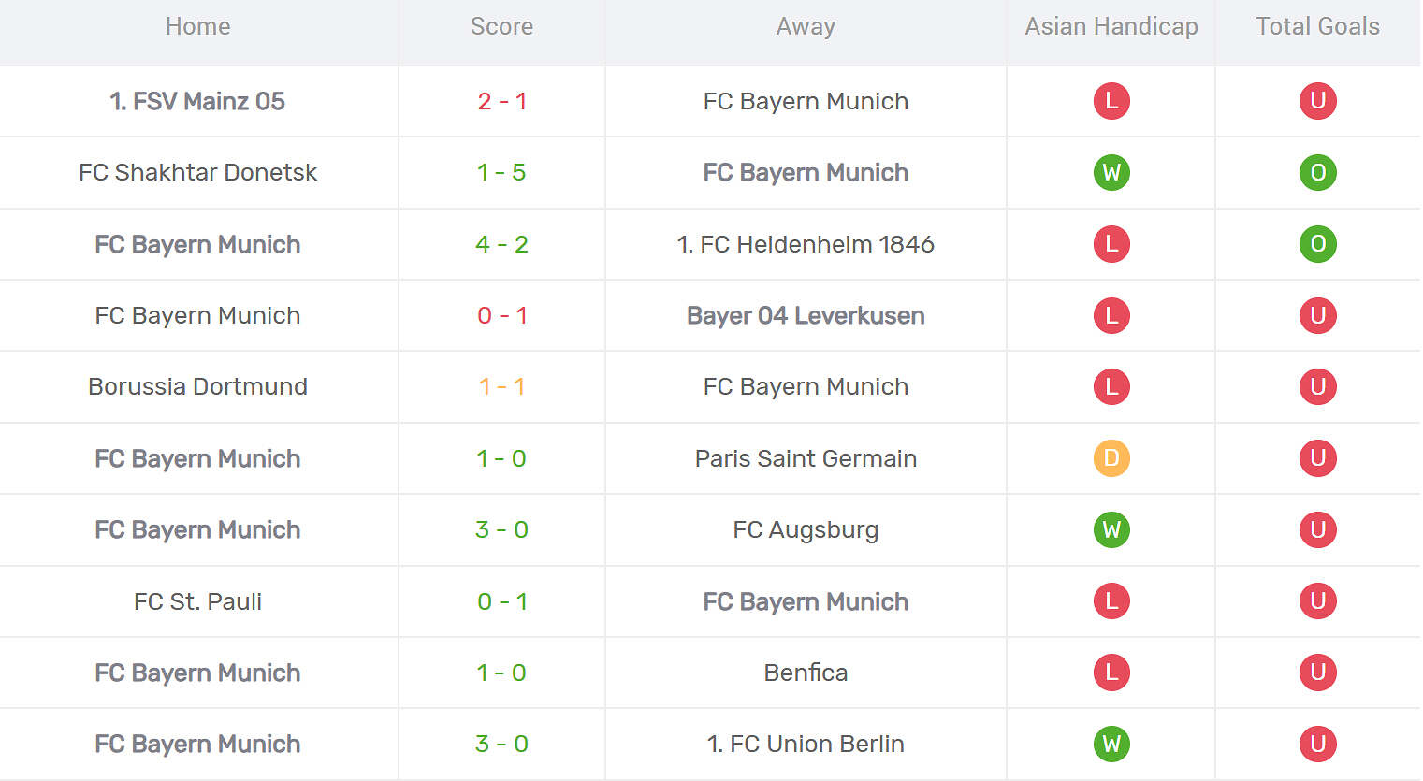The height and width of the screenshot is (781, 1423).
Task: Click the red U badge in the Leverkusen row
Action: pos(1317,315)
